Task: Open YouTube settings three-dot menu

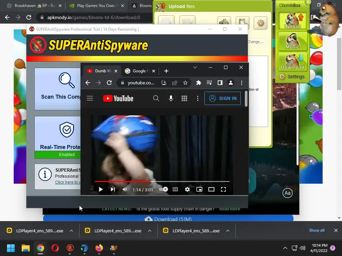Action: [x=198, y=98]
